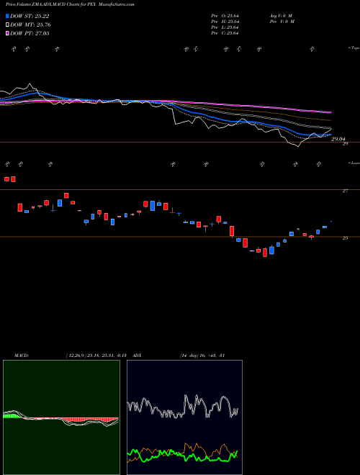The image size is (360, 475).
Task: Select the 'DOW PT: 27.05' legend label
Action: (x=30, y=33)
